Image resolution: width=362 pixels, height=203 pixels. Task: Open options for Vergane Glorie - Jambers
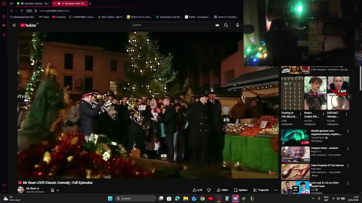point(348,148)
